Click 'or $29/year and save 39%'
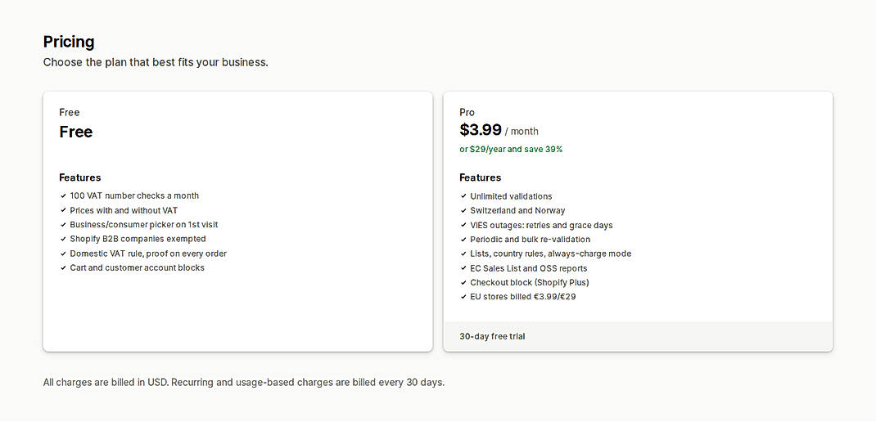This screenshot has width=876, height=422. (x=511, y=150)
